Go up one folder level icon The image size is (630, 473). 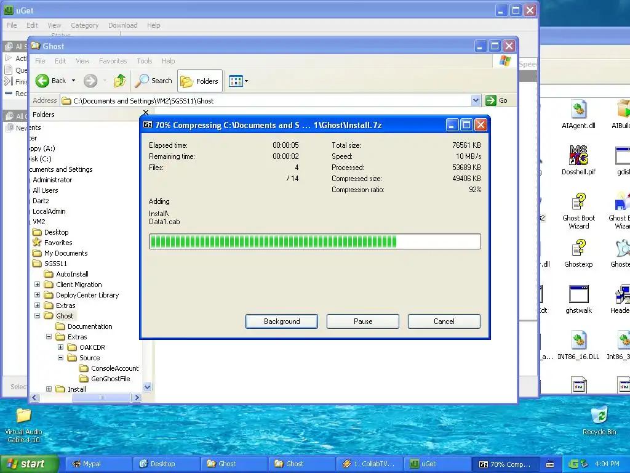pyautogui.click(x=120, y=81)
